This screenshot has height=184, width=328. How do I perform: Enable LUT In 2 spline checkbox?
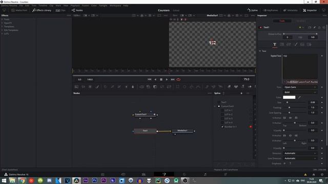click(x=222, y=114)
